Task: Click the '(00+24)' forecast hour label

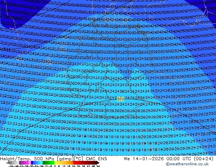Action: [204, 159]
